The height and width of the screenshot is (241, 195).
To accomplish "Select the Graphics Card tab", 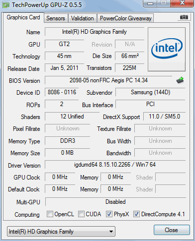I will tap(23, 17).
